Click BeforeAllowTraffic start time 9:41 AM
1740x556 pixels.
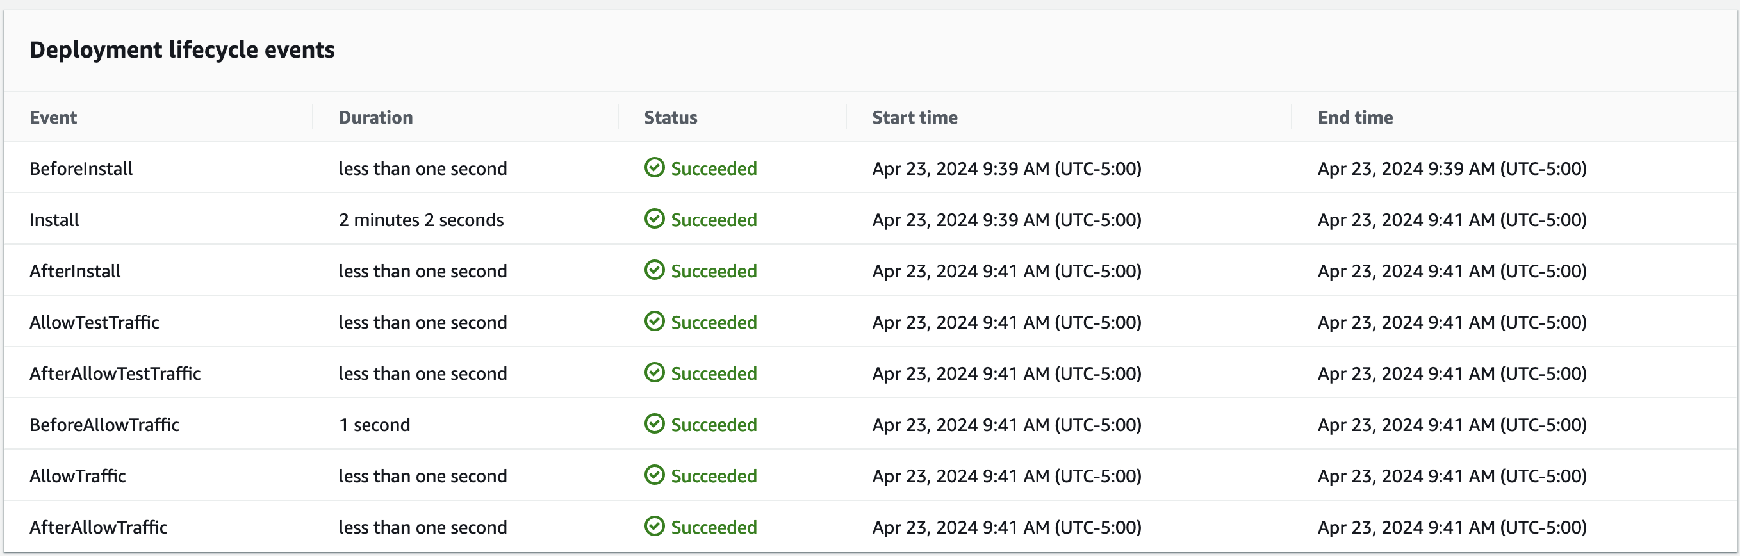pos(1007,425)
